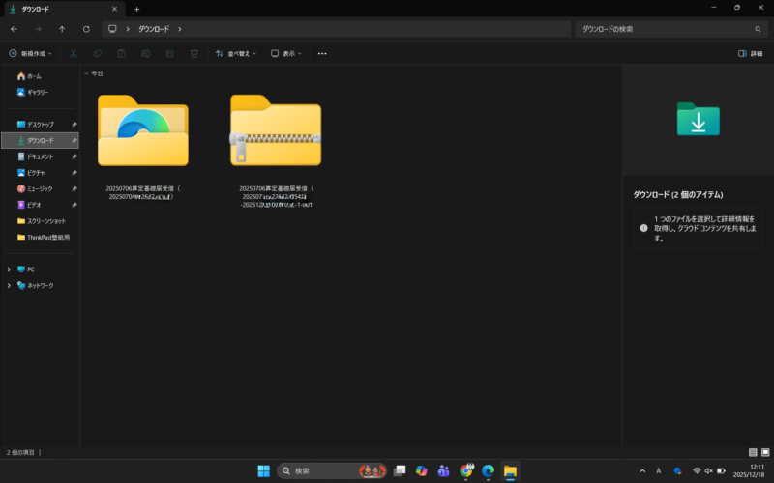Switch to details list view icon

coord(753,452)
